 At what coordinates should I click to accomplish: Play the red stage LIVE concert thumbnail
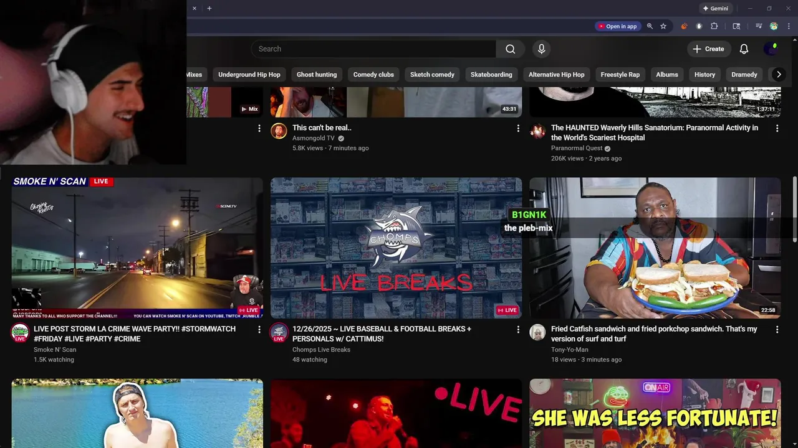396,413
